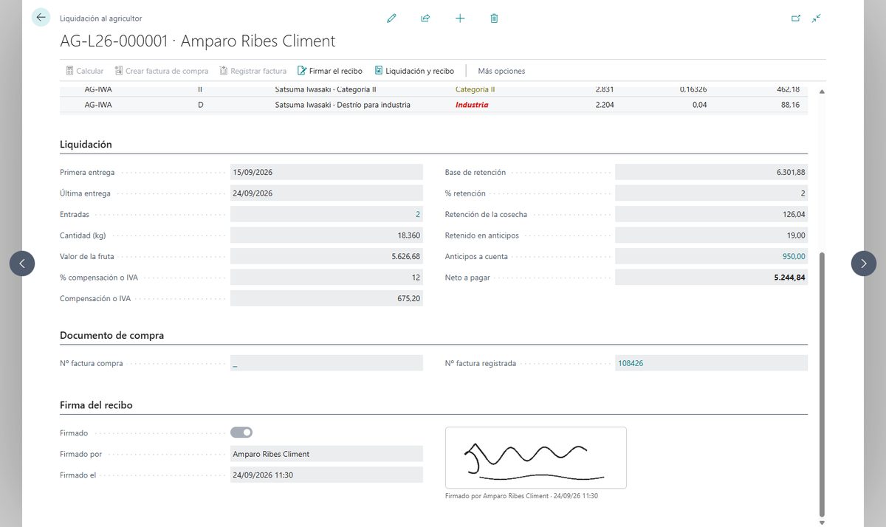Go to next record arrow

coord(864,263)
